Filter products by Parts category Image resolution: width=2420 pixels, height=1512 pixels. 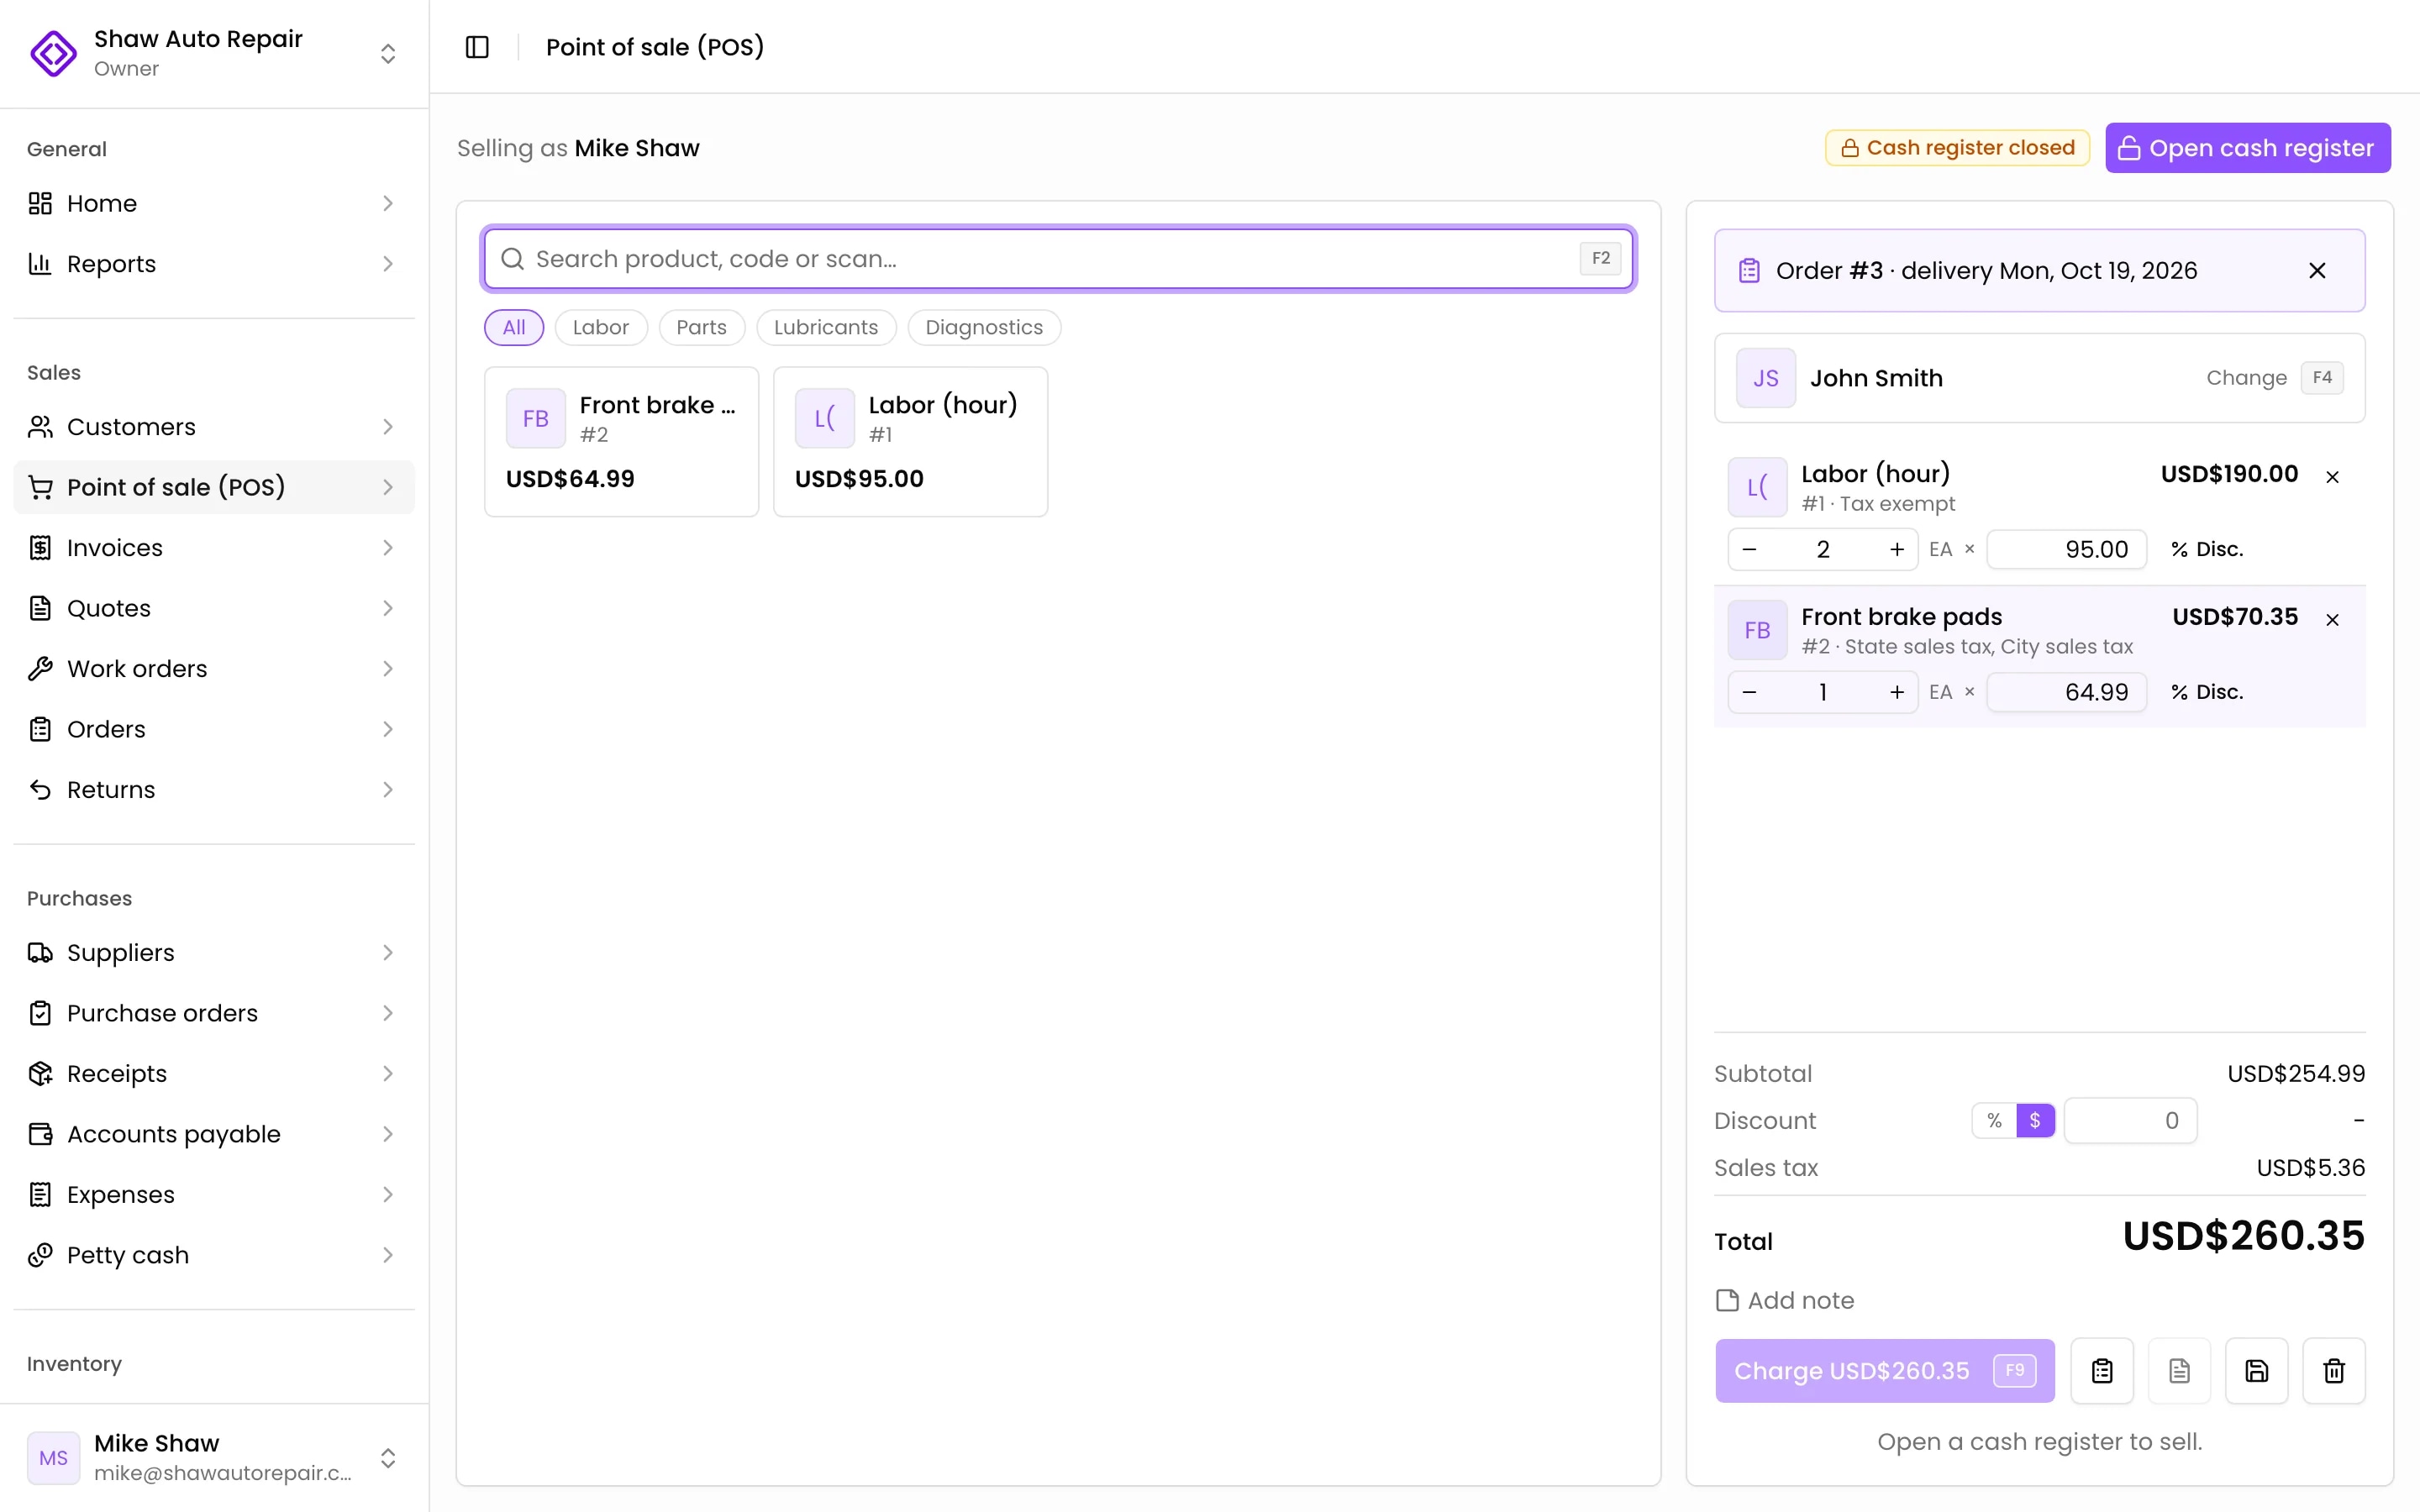701,327
